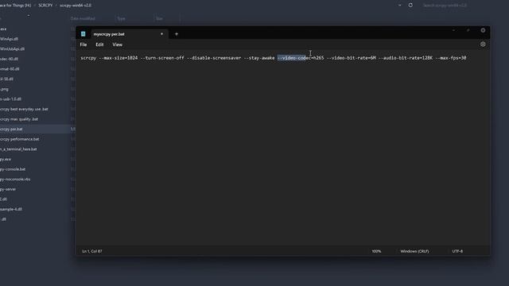Close the Notepad window
This screenshot has width=509, height=286.
point(483,30)
